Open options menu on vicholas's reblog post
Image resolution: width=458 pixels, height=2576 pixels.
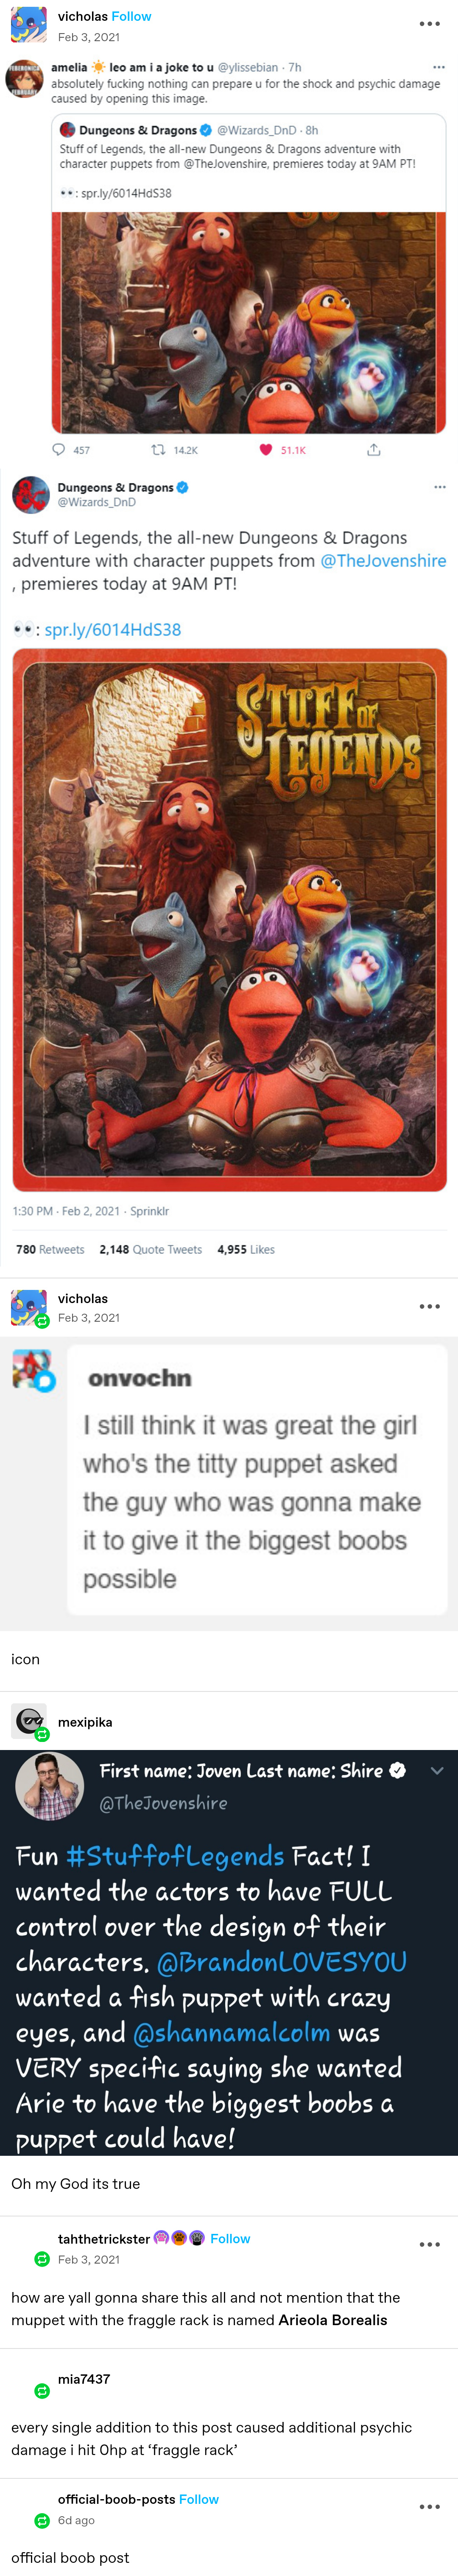coord(429,1306)
